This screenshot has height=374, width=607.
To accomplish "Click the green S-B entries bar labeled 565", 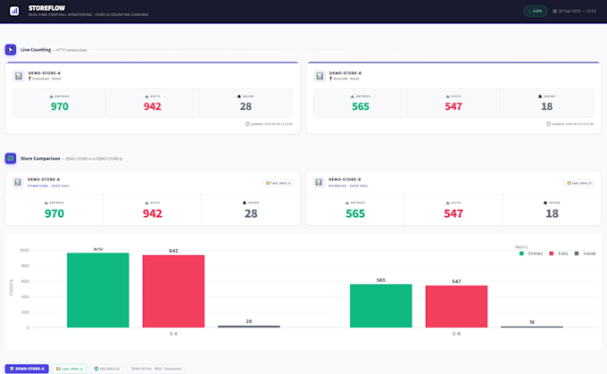I will click(381, 306).
